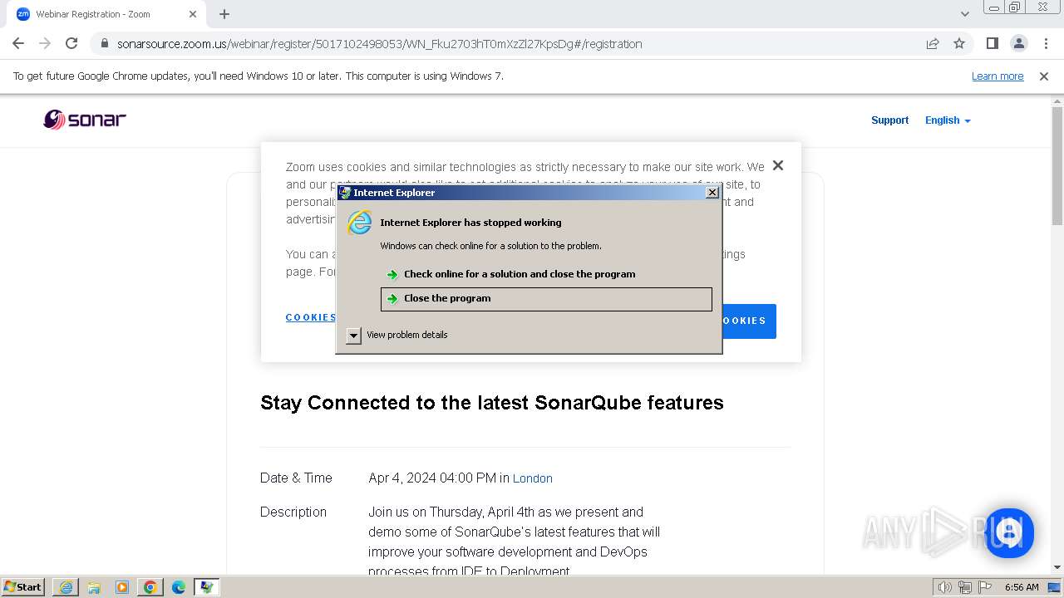Viewport: 1064px width, 598px height.
Task: Bookmark this page with the star icon
Action: 959,43
